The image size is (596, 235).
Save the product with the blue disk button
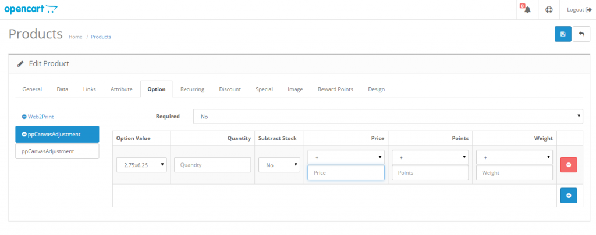(563, 34)
